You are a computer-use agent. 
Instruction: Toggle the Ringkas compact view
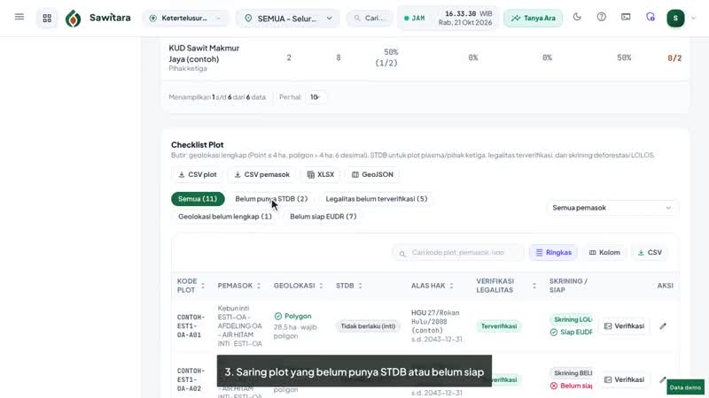click(553, 253)
